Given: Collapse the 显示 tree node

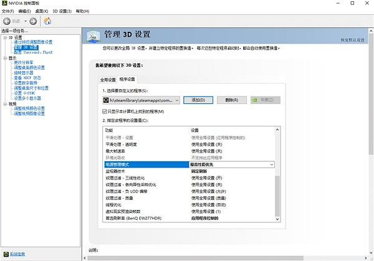Looking at the screenshot, I should click(x=5, y=58).
